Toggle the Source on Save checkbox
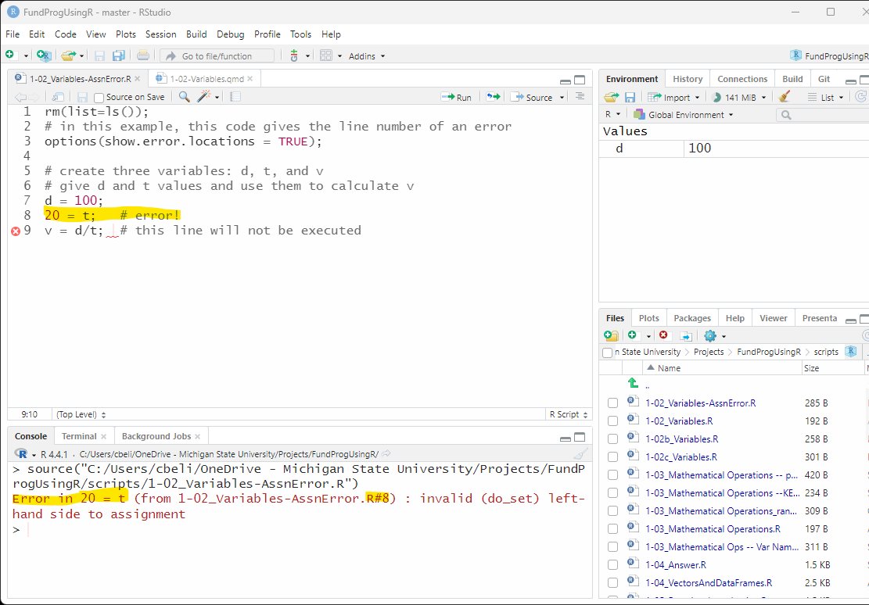 [x=99, y=98]
